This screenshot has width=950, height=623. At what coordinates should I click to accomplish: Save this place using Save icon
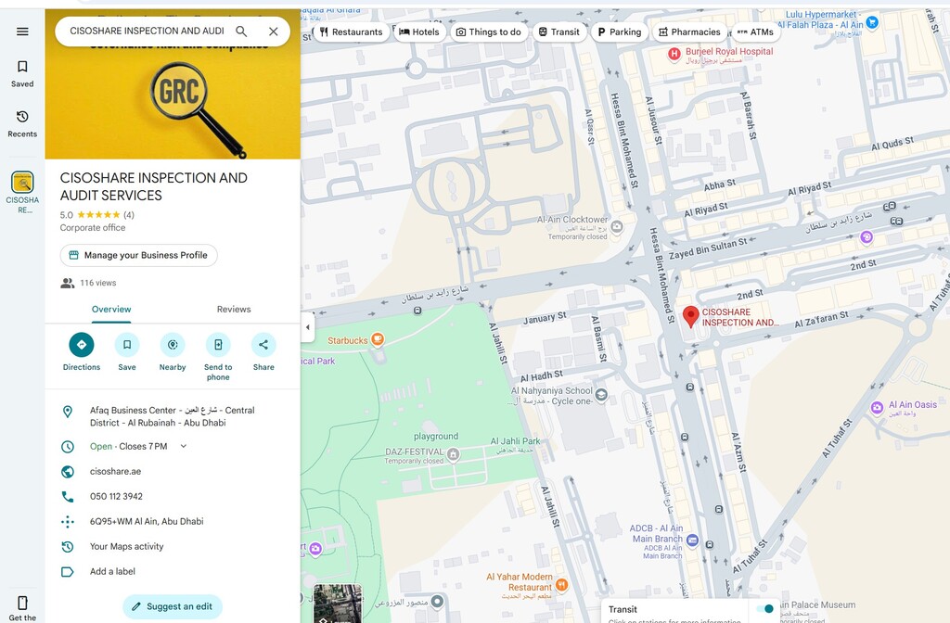(x=127, y=345)
